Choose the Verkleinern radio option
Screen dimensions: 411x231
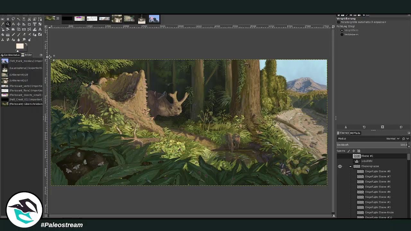pyautogui.click(x=342, y=34)
